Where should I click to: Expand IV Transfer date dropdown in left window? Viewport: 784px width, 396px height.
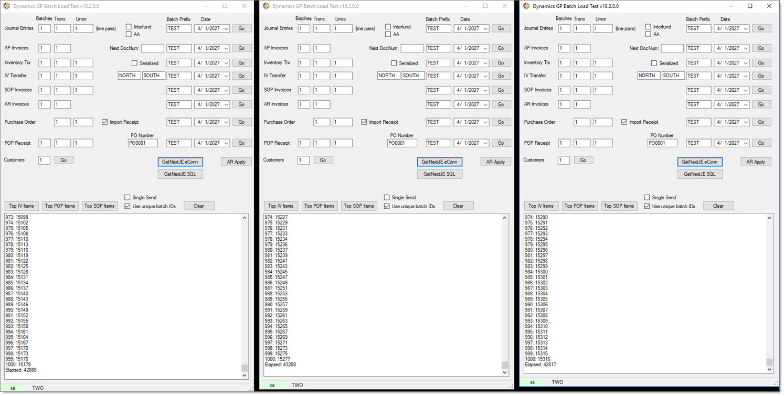226,76
